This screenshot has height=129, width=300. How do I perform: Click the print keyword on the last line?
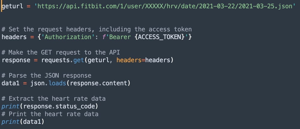(x=11, y=122)
